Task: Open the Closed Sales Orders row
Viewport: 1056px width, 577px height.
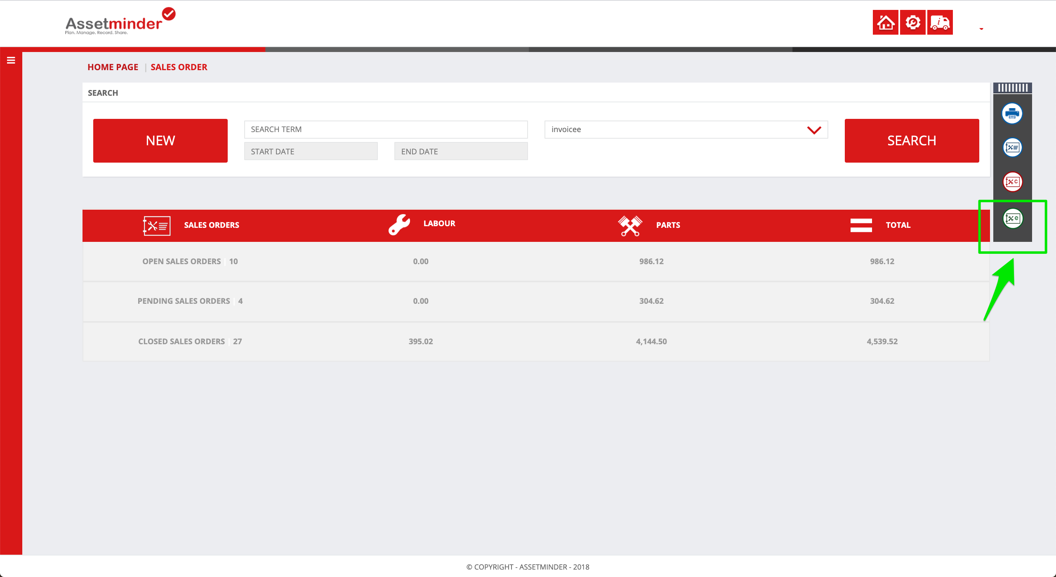Action: pyautogui.click(x=536, y=342)
